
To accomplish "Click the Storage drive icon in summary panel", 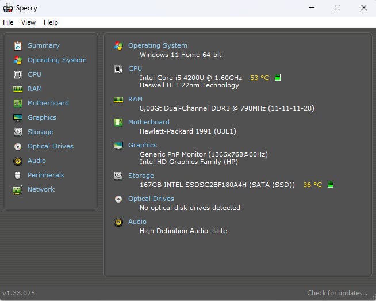I will [118, 176].
